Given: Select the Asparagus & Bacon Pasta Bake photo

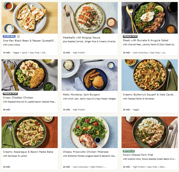Looking at the screenshot, I should click(x=29, y=132).
